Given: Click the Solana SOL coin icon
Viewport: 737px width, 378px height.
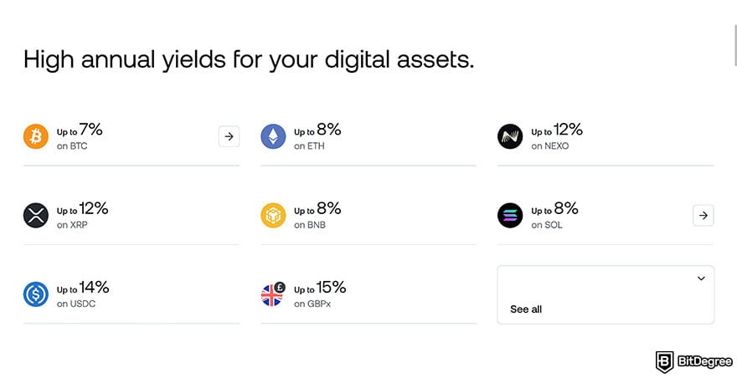Looking at the screenshot, I should 510,216.
